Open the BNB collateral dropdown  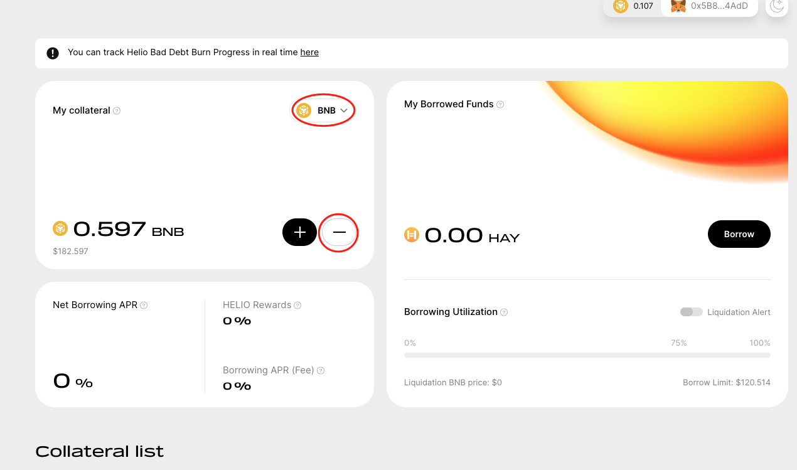coord(323,110)
